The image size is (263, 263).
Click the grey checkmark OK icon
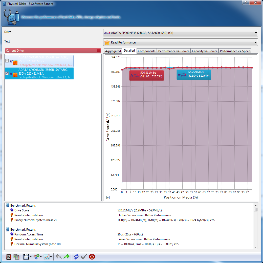(x=84, y=257)
